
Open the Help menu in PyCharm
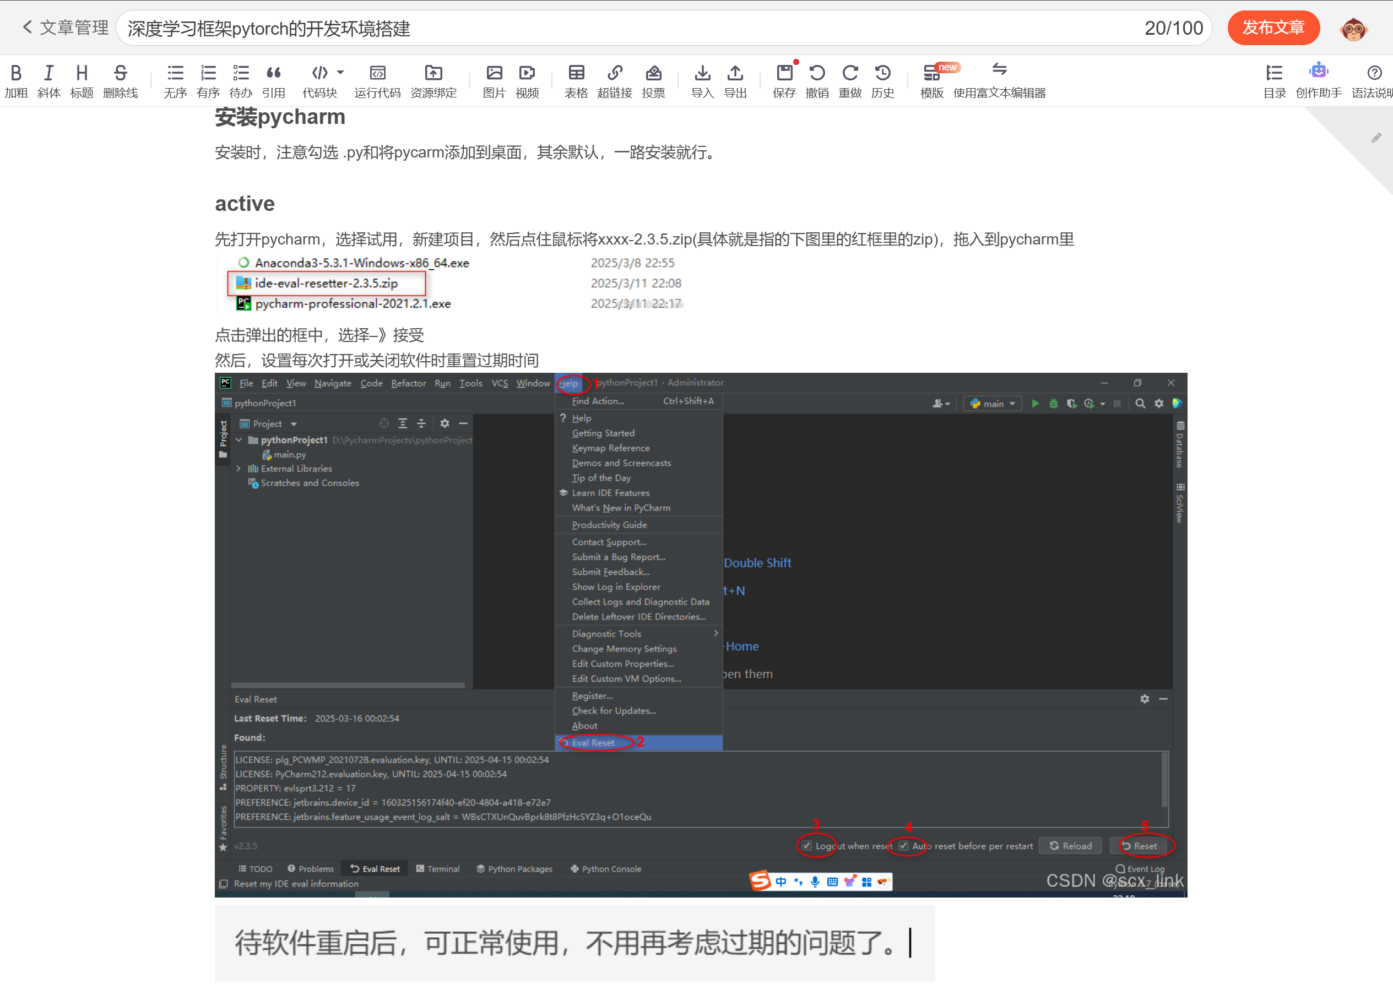(568, 383)
